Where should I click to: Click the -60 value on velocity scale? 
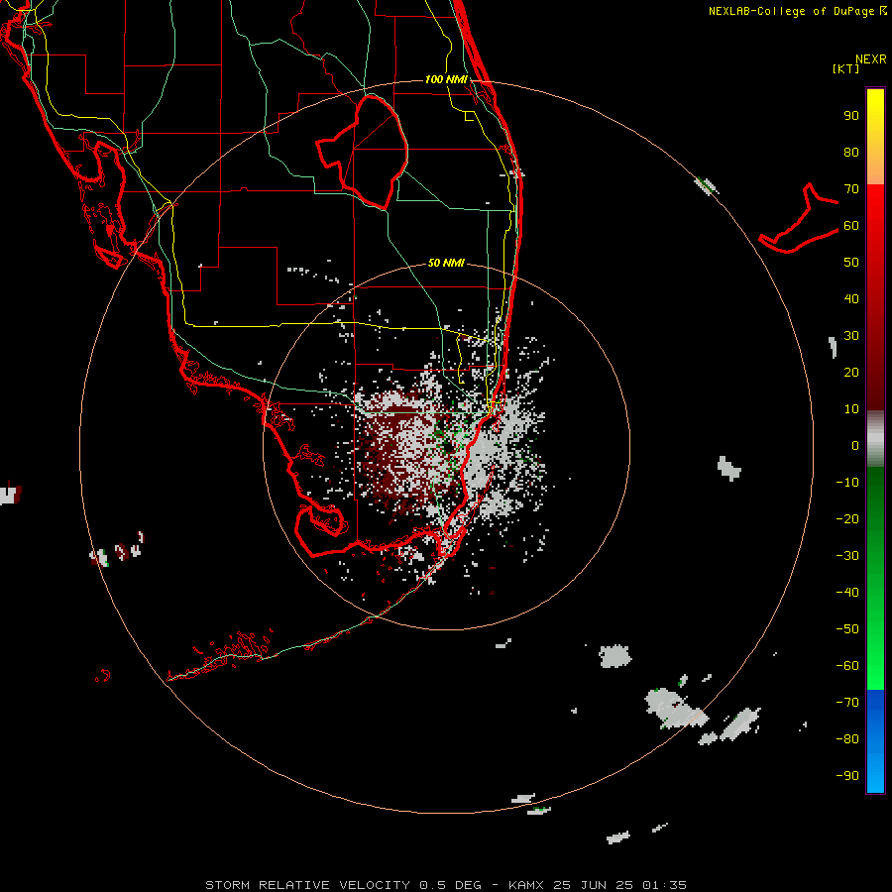coord(847,666)
